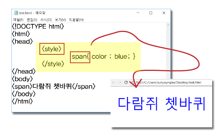Click the site info icon in address bar
221x137 pixels.
point(133,83)
